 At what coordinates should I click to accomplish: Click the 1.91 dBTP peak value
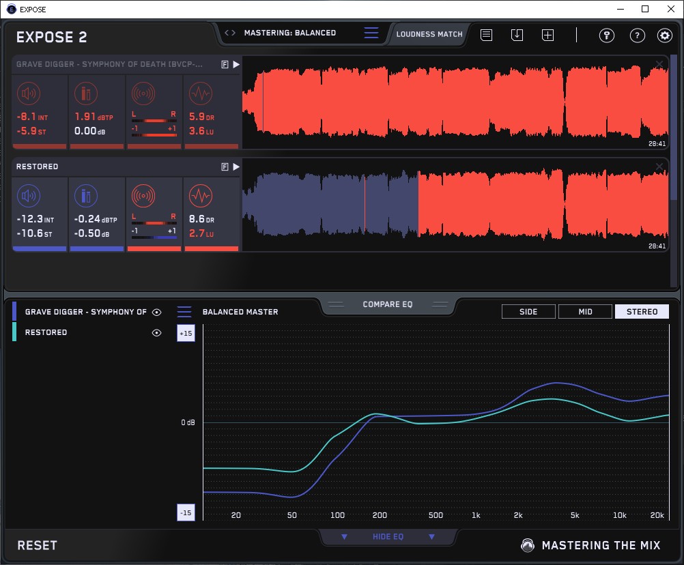point(94,117)
